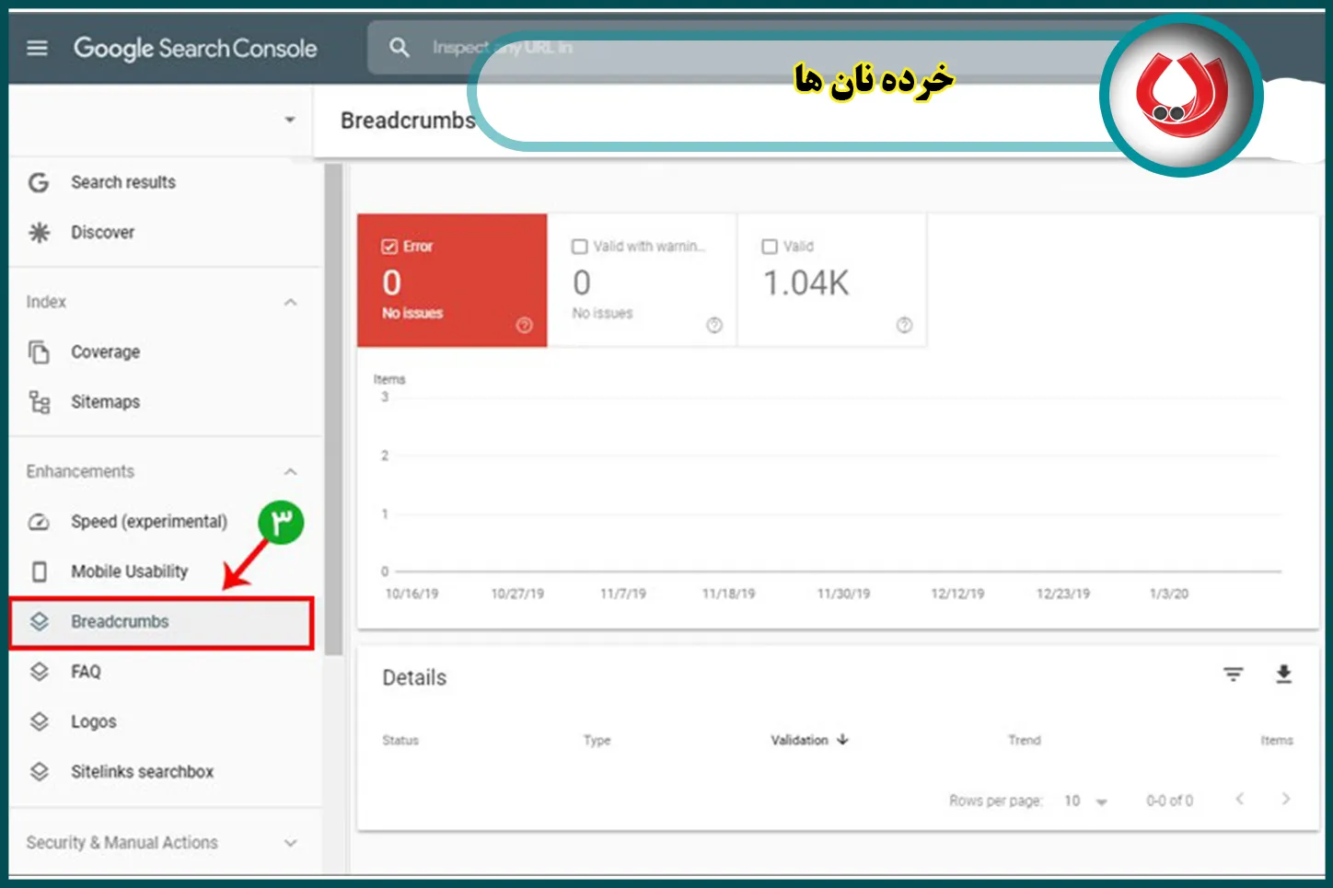Click the Speed gauge icon
Viewport: 1333px width, 888px height.
click(39, 522)
